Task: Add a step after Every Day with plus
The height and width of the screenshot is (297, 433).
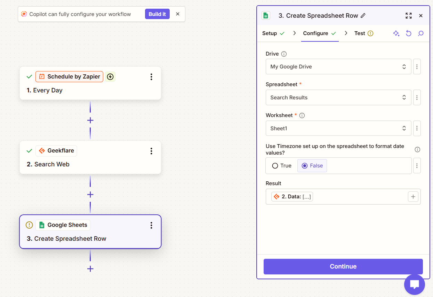Action: (x=90, y=120)
